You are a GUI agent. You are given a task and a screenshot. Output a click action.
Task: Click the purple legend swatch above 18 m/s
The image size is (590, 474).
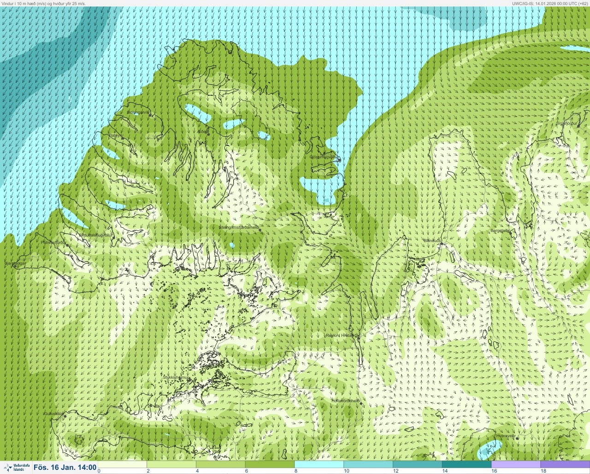565,464
